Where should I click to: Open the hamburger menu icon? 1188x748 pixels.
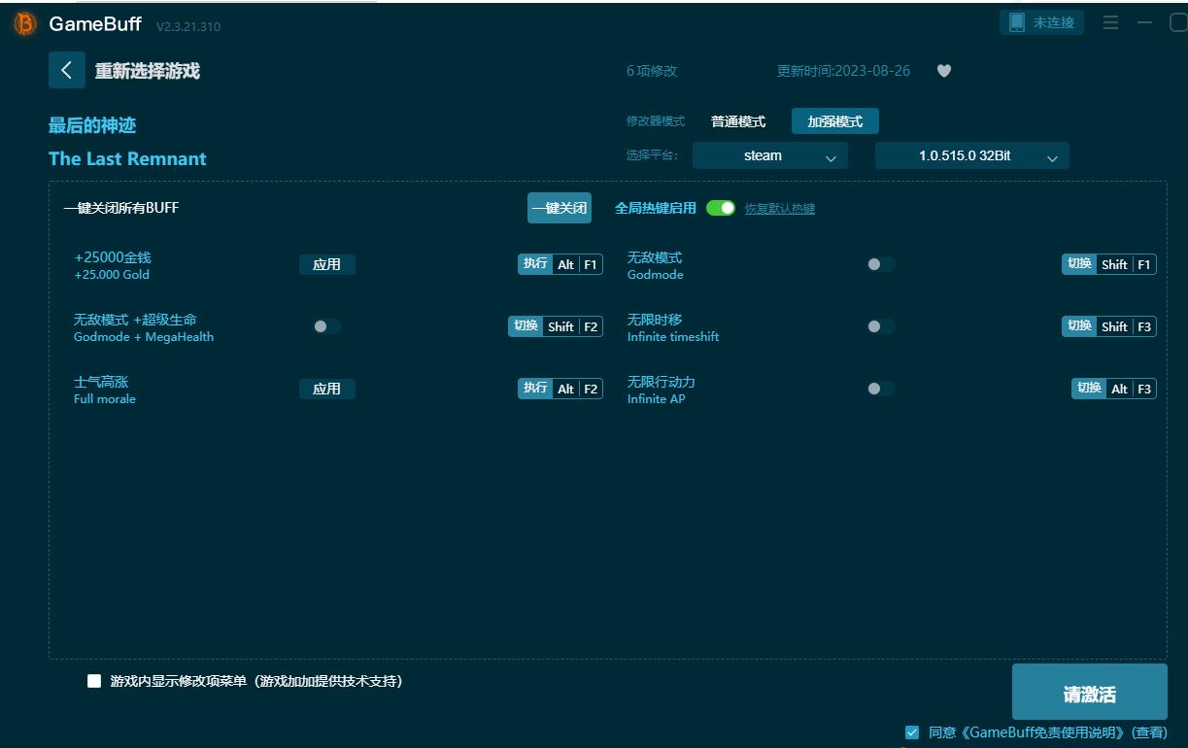[x=1110, y=22]
